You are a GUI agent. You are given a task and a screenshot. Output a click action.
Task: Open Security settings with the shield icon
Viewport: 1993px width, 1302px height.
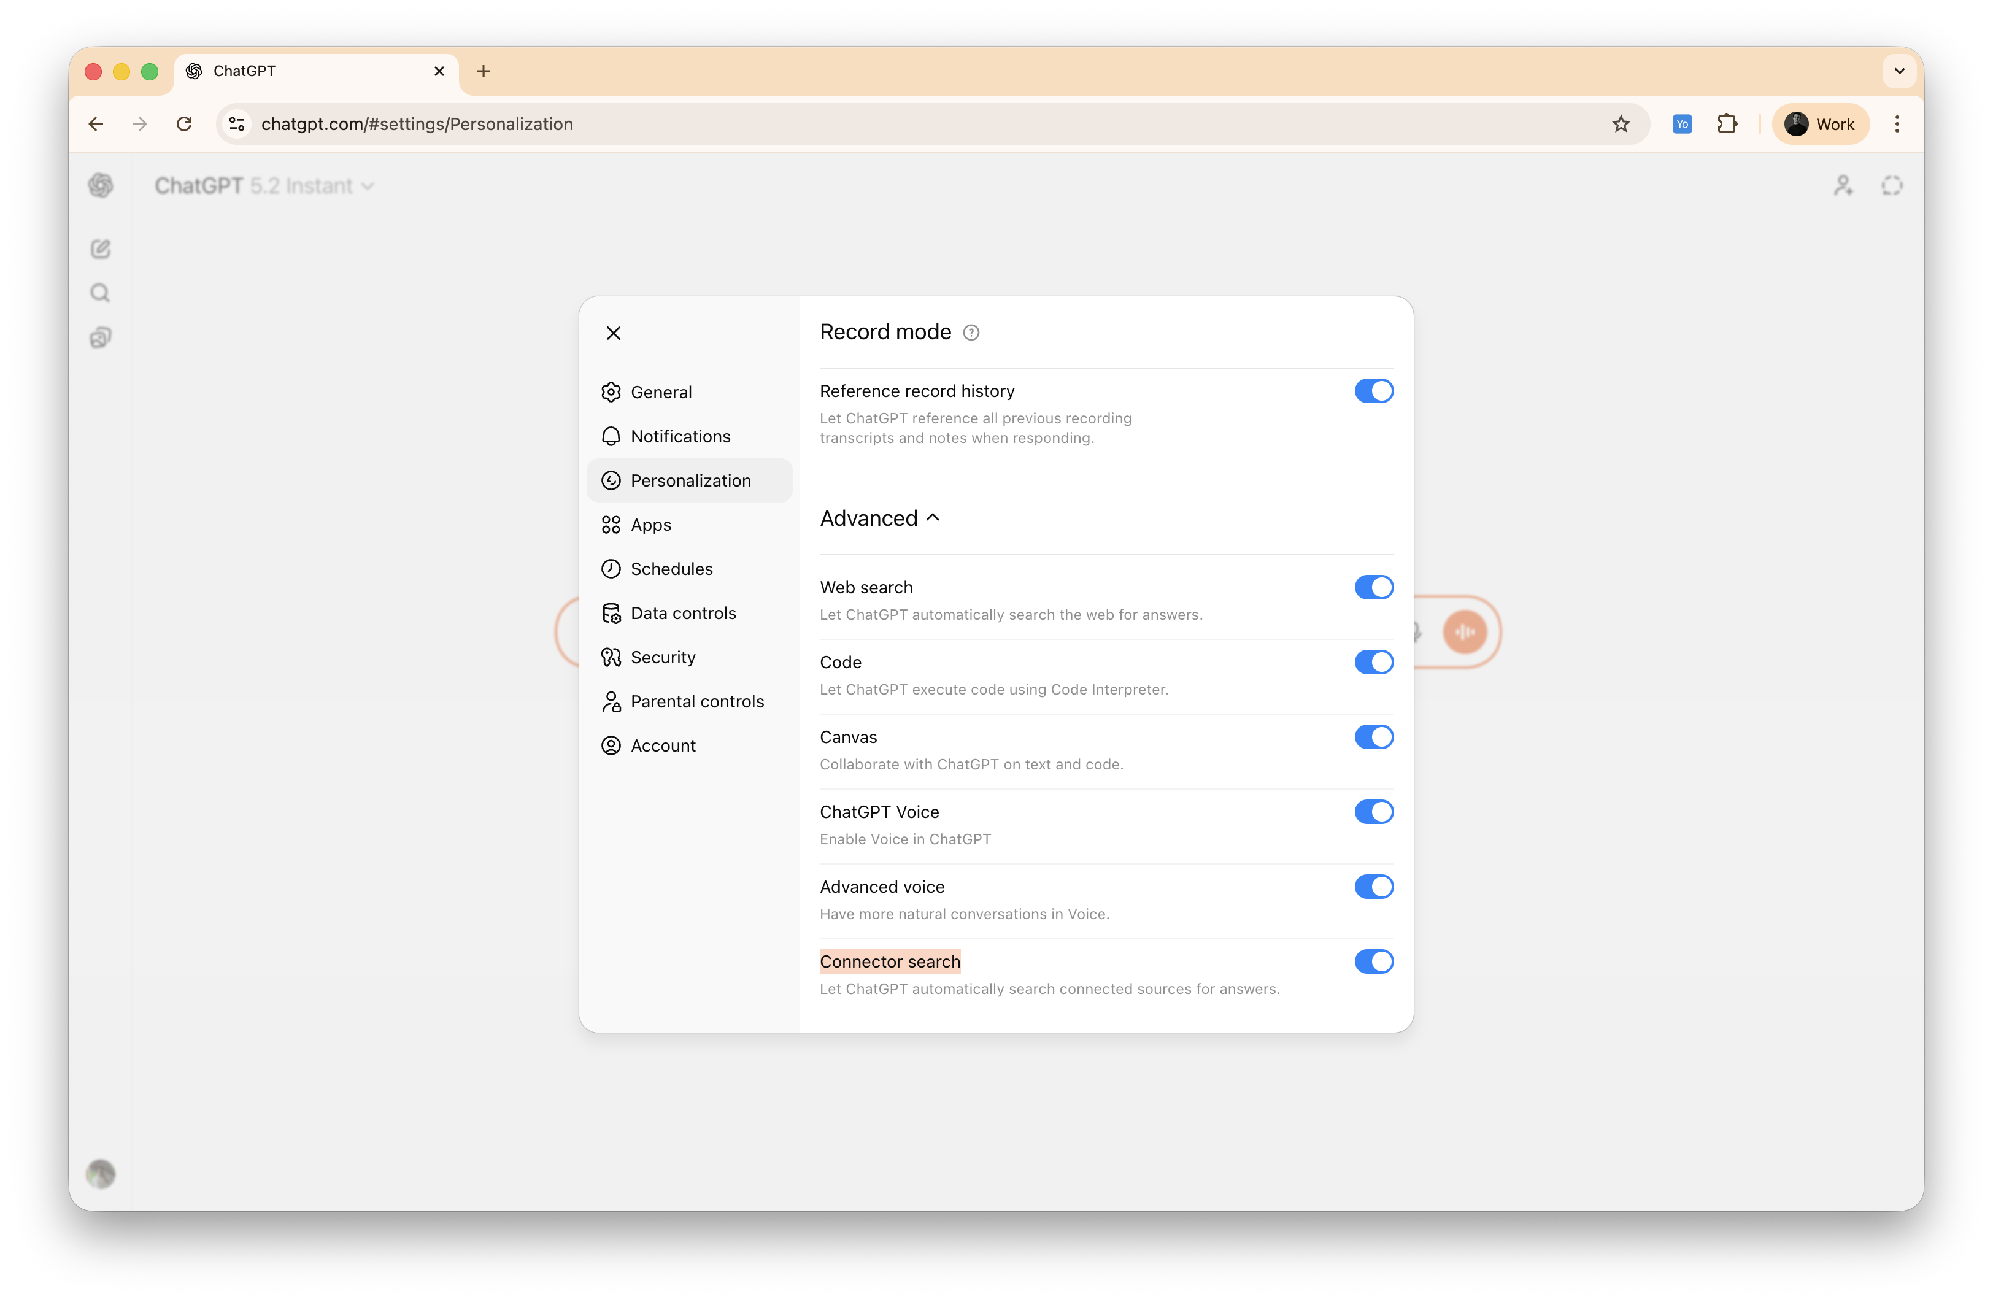[662, 657]
